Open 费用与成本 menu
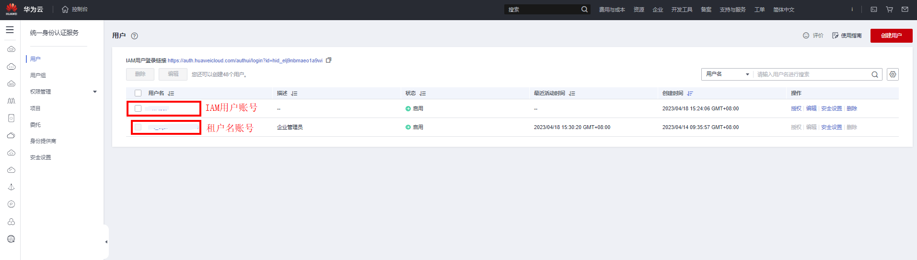The image size is (917, 260). (612, 10)
